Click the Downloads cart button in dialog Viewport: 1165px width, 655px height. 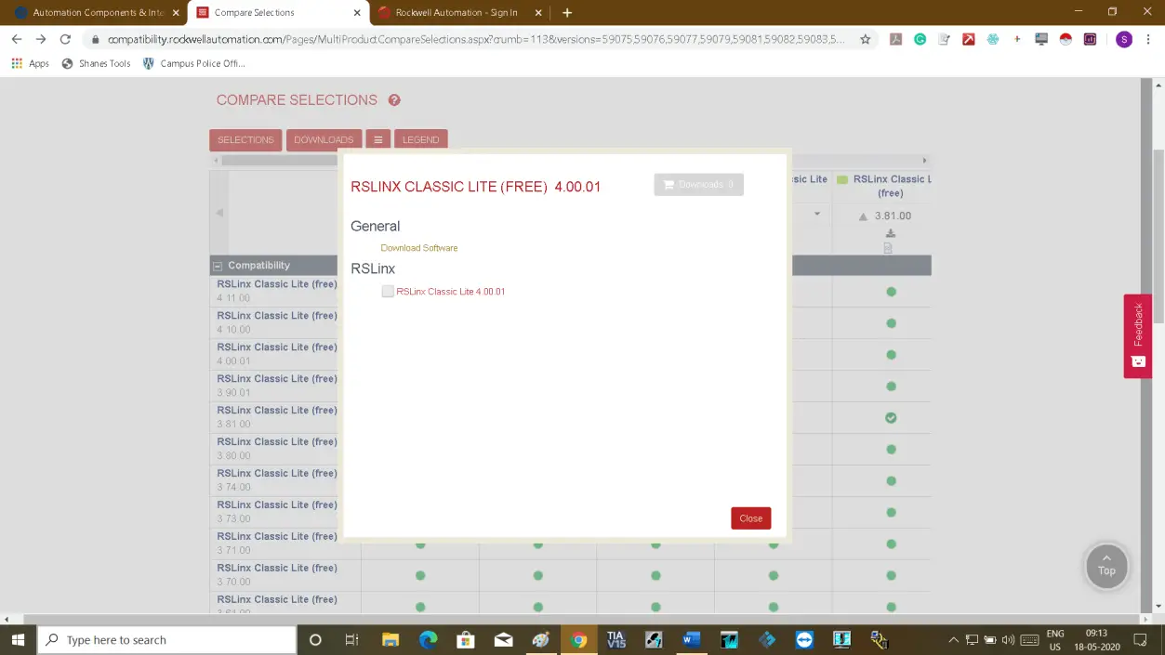[698, 185]
